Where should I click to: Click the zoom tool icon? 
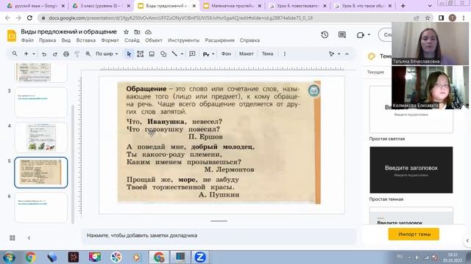(x=88, y=54)
